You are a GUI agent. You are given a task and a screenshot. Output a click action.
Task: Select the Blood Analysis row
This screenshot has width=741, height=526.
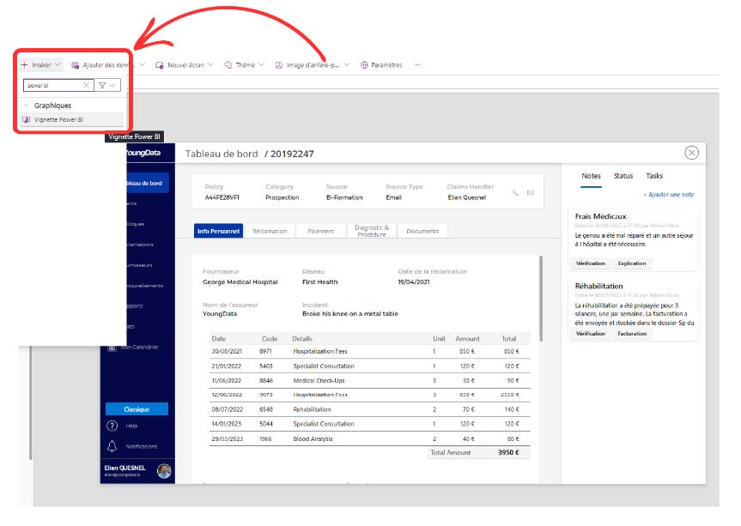[x=369, y=438]
